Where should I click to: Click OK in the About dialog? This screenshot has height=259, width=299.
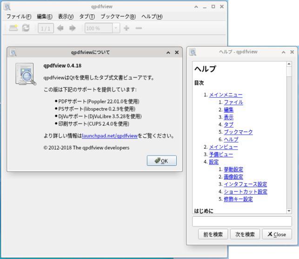(x=162, y=161)
